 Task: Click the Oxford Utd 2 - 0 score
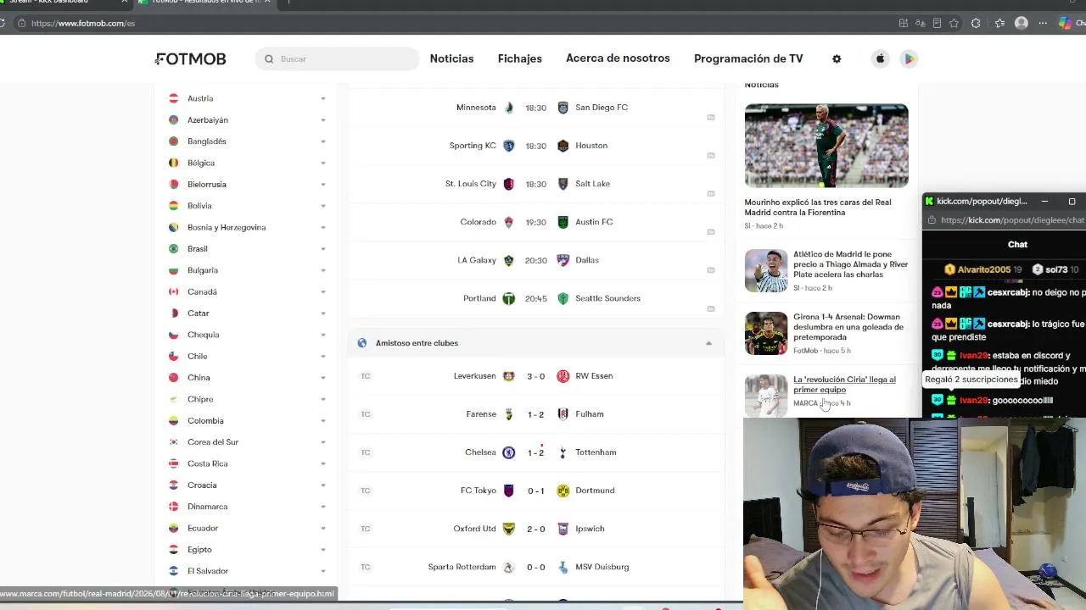click(x=536, y=529)
